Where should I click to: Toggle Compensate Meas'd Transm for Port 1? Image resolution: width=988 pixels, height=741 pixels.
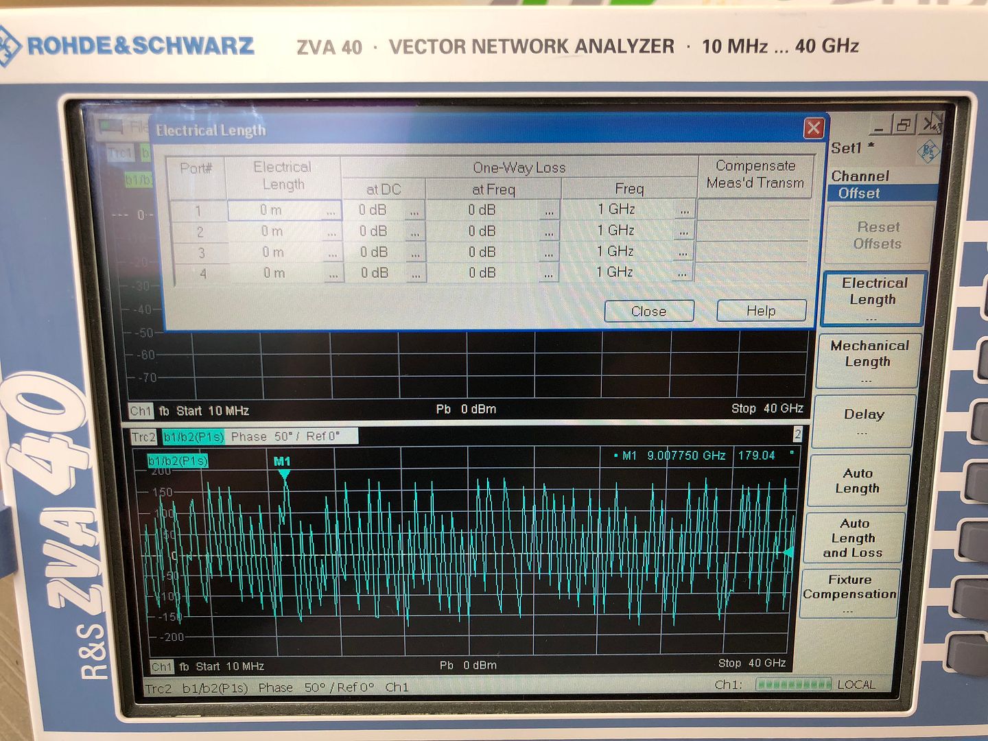[x=754, y=209]
